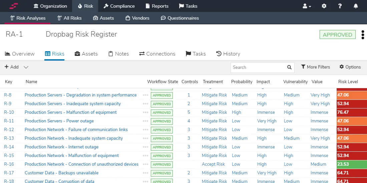Open risk Production Servers - Degradation in system performance
Viewport: 367px width, 183px height.
coord(80,95)
